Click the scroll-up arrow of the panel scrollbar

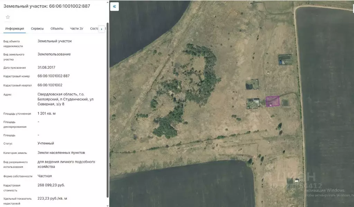(x=107, y=21)
